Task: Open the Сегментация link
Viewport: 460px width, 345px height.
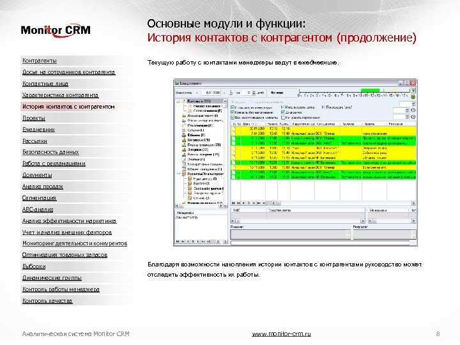Action: [39, 198]
